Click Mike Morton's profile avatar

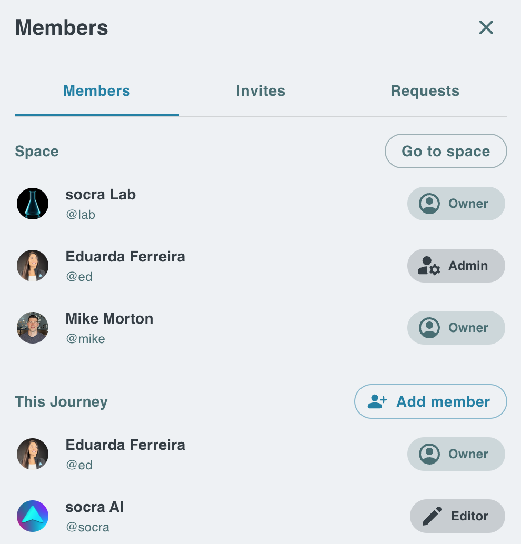click(x=33, y=328)
